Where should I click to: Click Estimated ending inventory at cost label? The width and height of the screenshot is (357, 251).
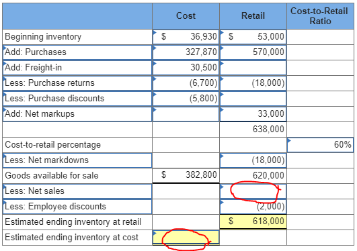click(71, 238)
